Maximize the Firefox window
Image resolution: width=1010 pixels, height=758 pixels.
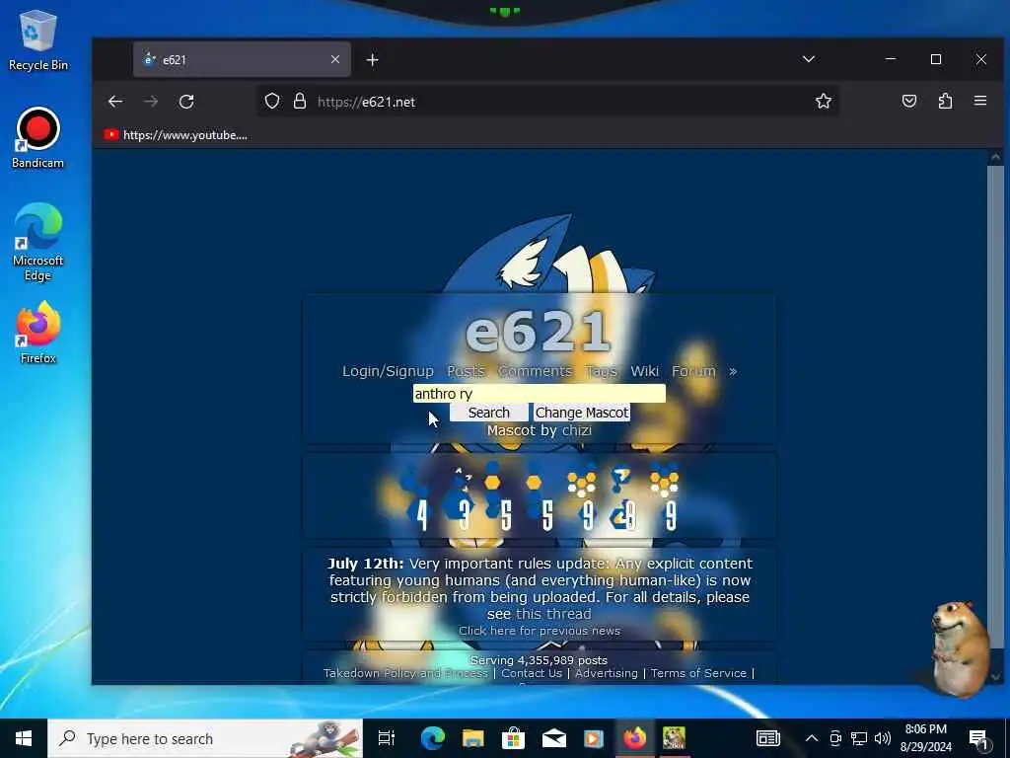(936, 59)
